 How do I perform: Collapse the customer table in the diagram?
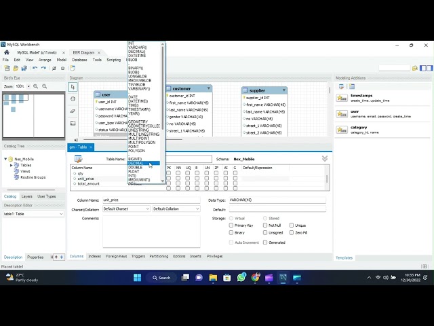point(209,88)
